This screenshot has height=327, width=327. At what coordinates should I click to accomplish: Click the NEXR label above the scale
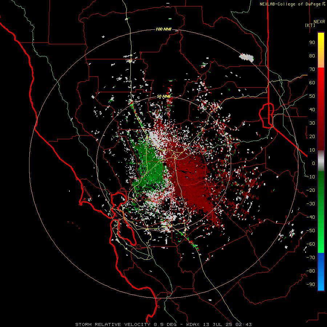click(319, 21)
